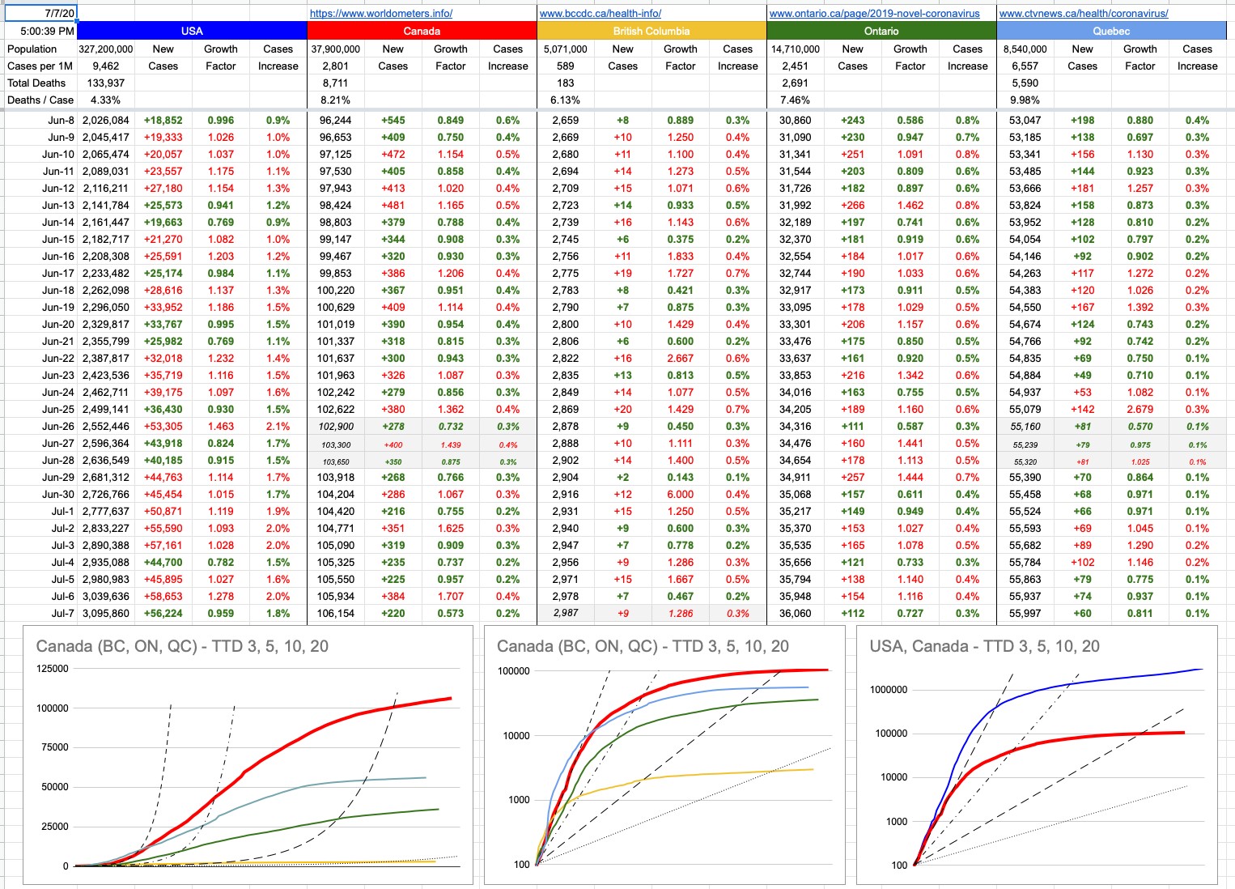
Task: Select USA deaths per case 4.33%
Action: (x=106, y=100)
